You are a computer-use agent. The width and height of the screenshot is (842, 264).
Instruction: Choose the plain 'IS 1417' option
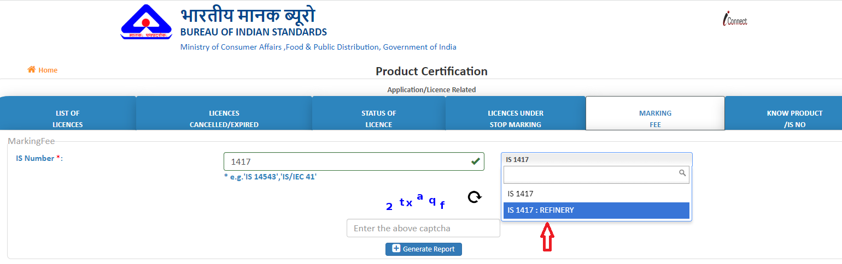[x=597, y=194]
